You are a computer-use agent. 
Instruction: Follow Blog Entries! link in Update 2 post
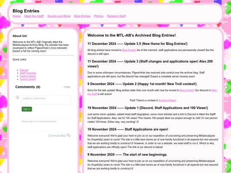pos(187,90)
